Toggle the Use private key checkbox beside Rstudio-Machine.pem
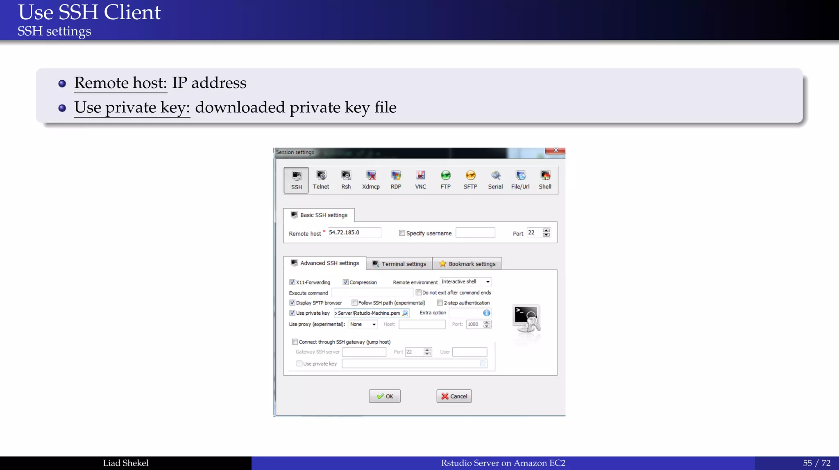This screenshot has height=470, width=839. coord(292,313)
